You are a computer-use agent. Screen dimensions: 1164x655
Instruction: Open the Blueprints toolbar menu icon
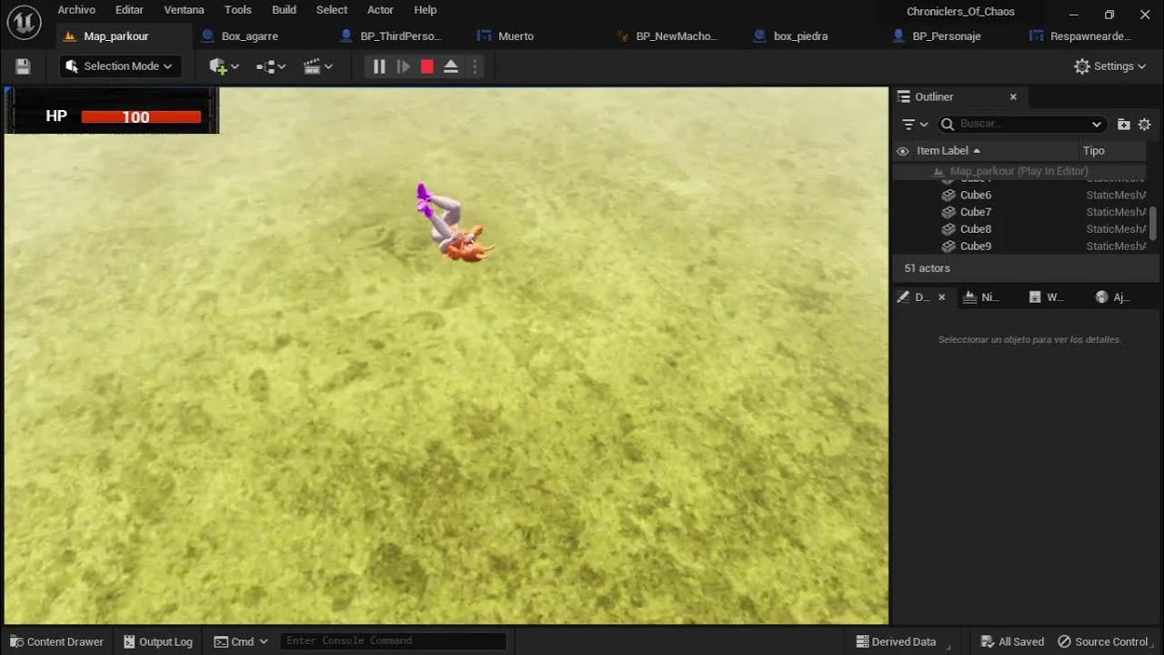pyautogui.click(x=271, y=66)
